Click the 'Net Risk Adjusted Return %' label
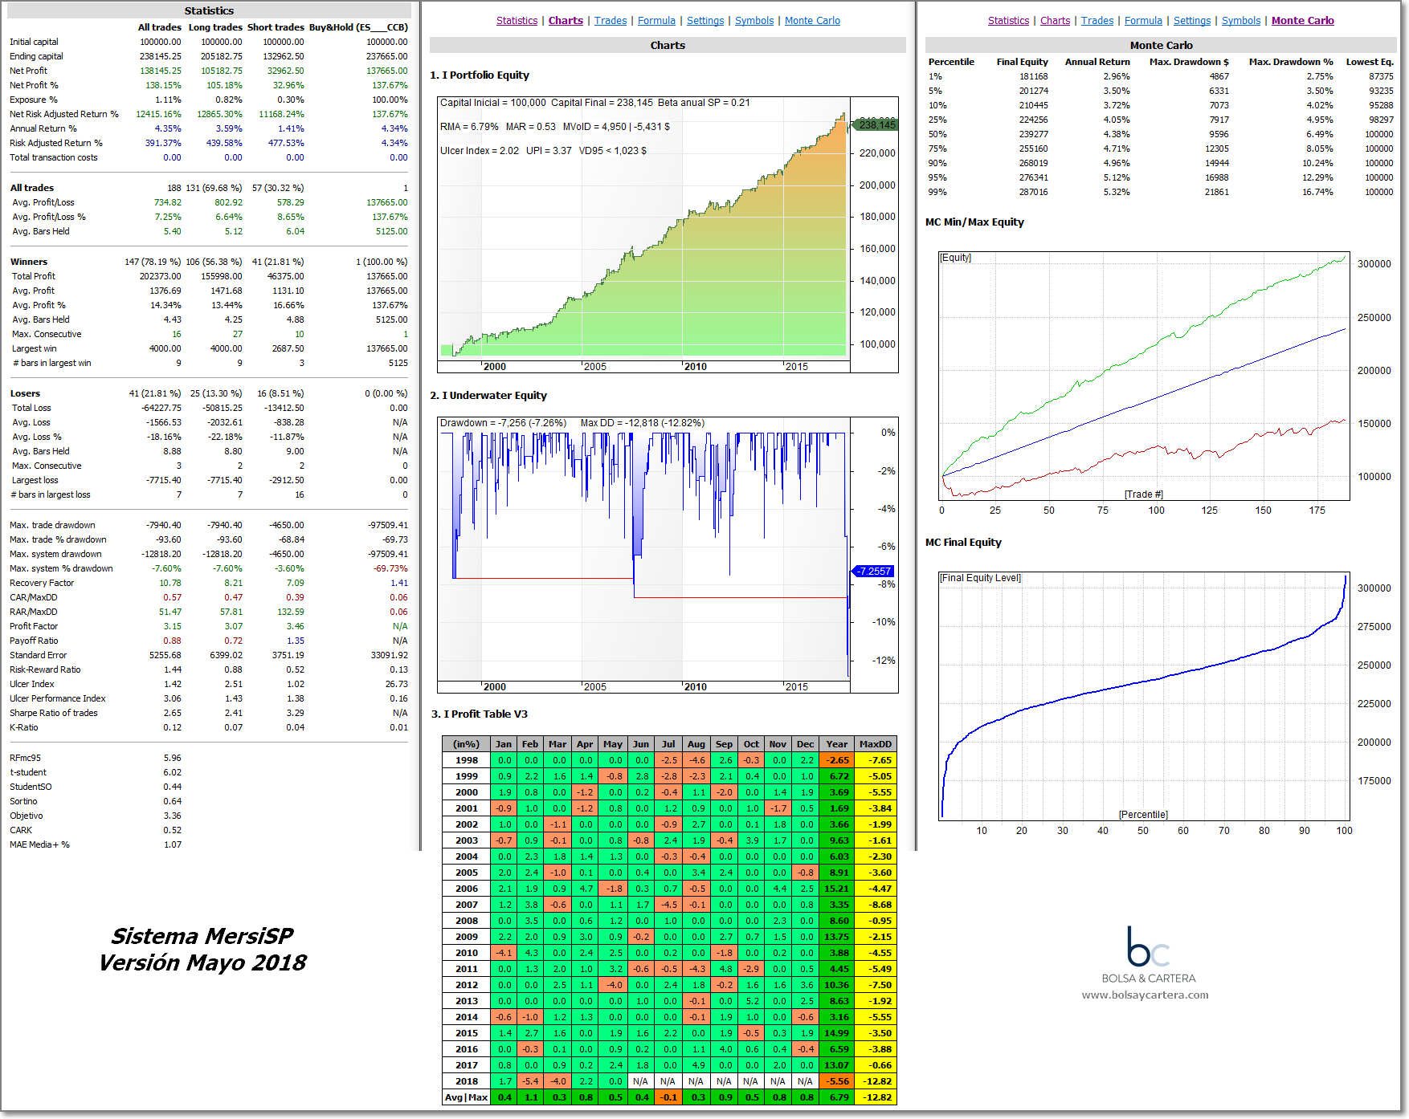This screenshot has height=1119, width=1409. pyautogui.click(x=64, y=114)
